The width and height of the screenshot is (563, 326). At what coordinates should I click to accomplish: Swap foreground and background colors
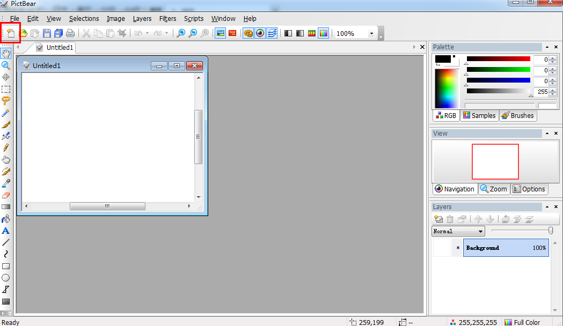(x=438, y=64)
